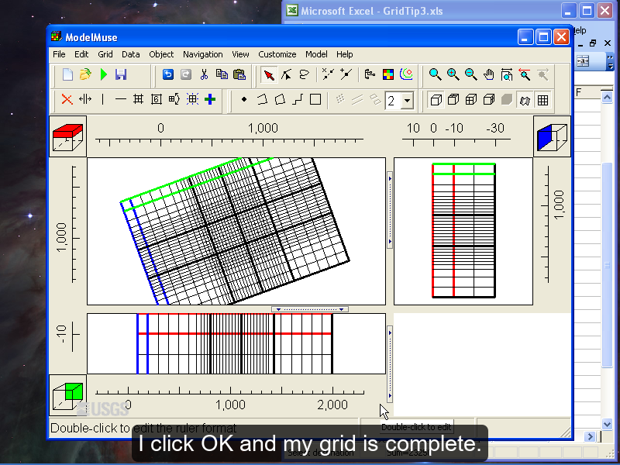Return to previous view position
Screen dimensions: 620x465
525,74
